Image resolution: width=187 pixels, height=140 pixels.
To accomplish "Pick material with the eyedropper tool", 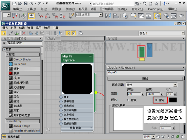I will [11, 33].
